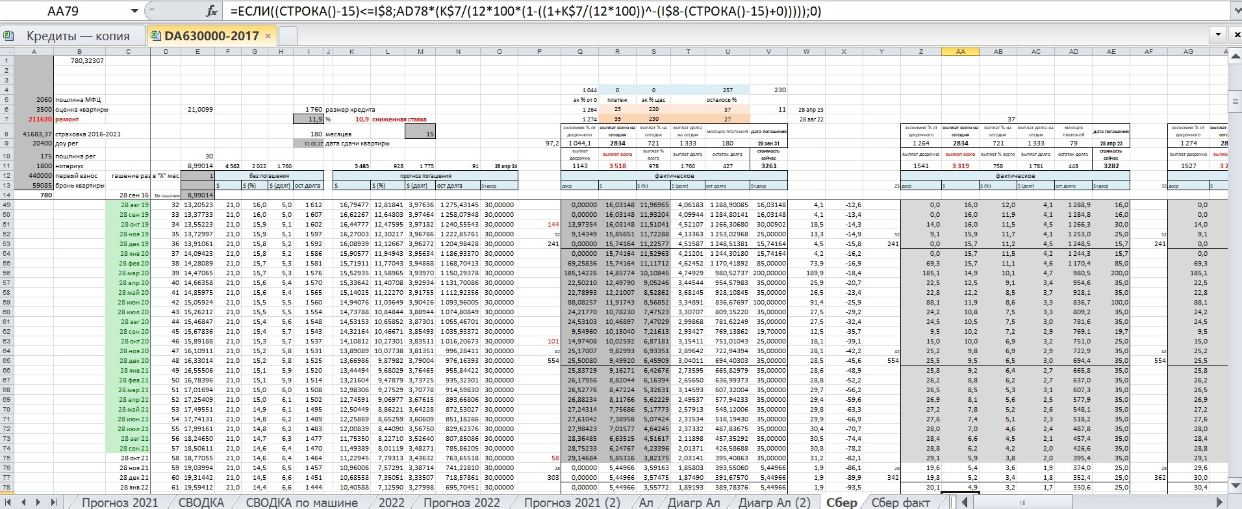
Task: Click cell '28 сен 31' date of repayment
Action: (x=768, y=143)
